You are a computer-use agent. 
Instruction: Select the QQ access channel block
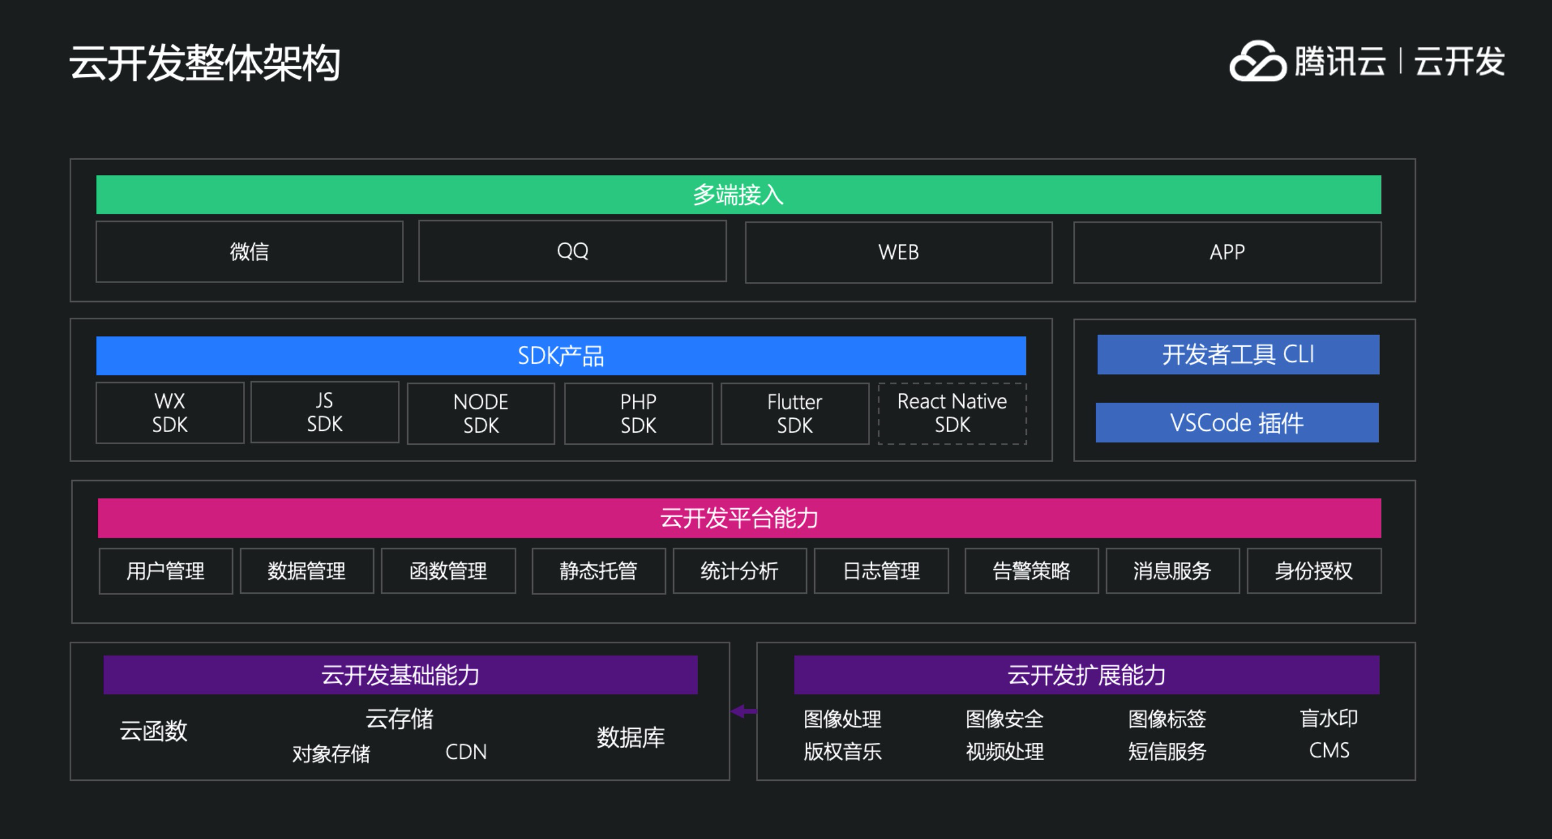(572, 252)
